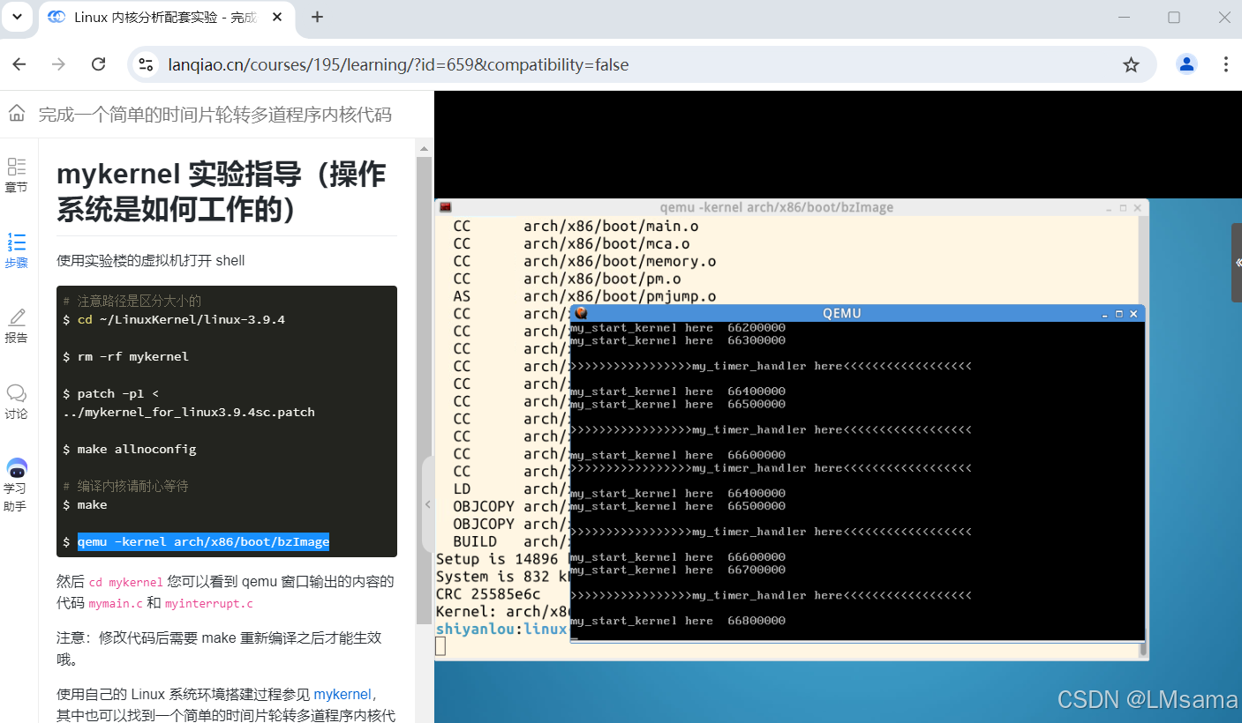The width and height of the screenshot is (1242, 723).
Task: Expand the right-edge tools panel handle
Action: 1237,263
